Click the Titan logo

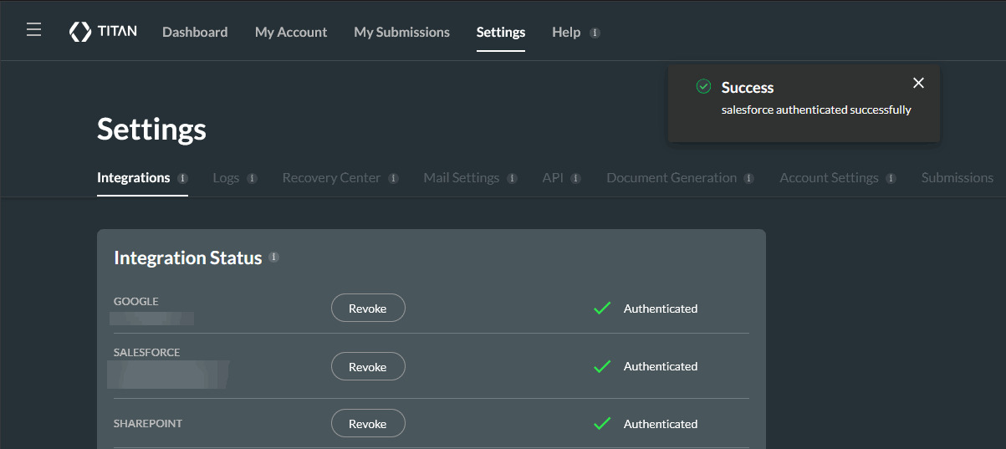coord(103,32)
